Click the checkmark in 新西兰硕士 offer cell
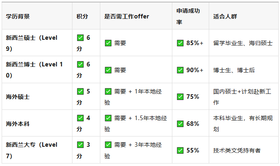This screenshot has width=280, height=166. click(x=108, y=43)
